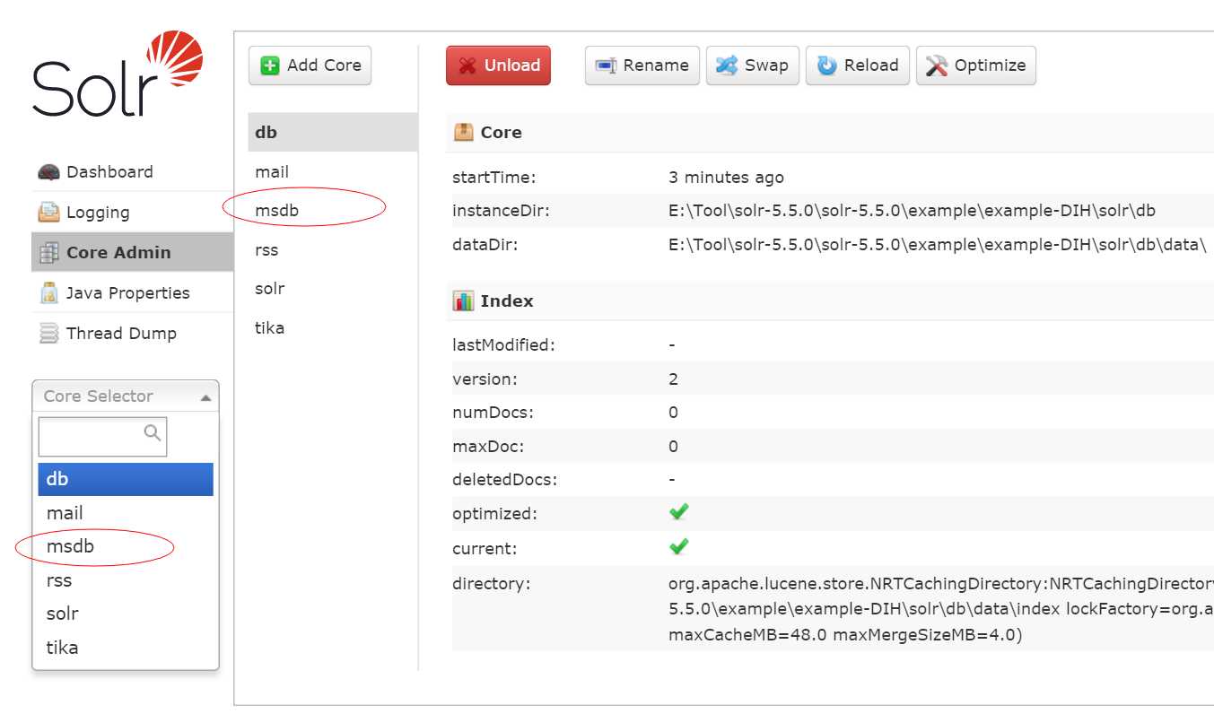Click the maxDoc label
This screenshot has width=1214, height=714.
click(489, 446)
